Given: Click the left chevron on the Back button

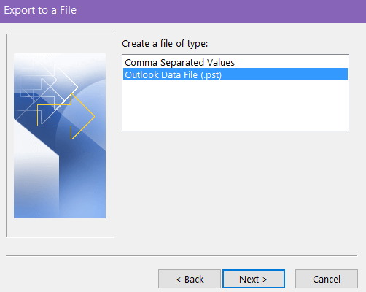Looking at the screenshot, I should click(179, 280).
